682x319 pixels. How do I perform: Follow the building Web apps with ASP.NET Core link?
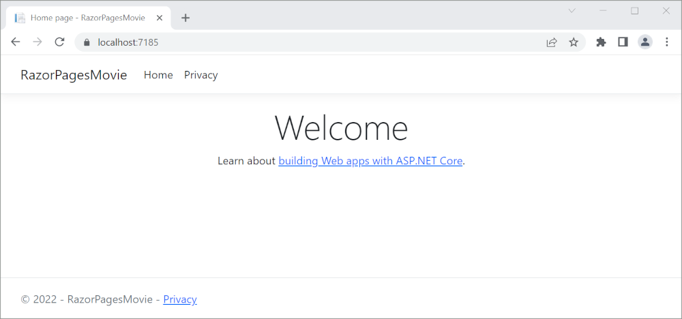[x=370, y=162]
